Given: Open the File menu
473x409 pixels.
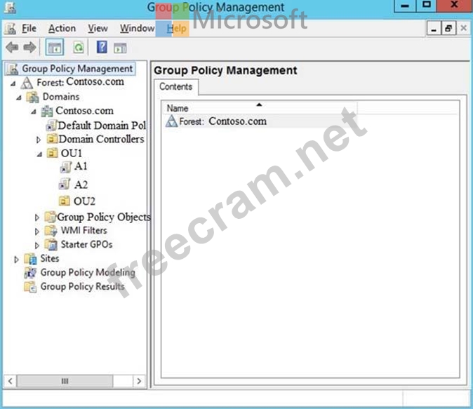Looking at the screenshot, I should [x=29, y=28].
